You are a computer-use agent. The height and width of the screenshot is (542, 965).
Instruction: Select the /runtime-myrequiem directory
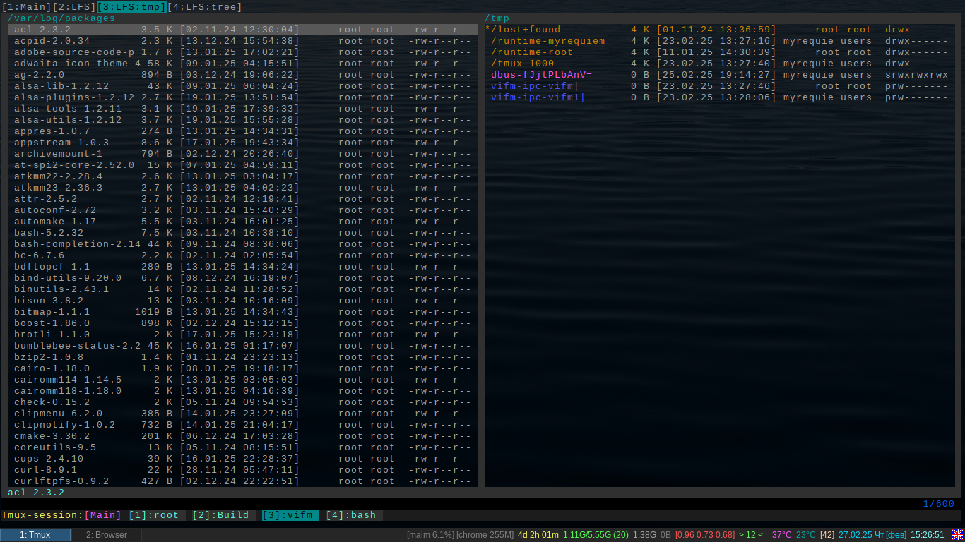coord(720,41)
